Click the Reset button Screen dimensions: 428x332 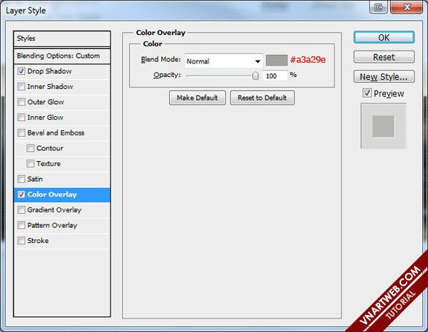coord(384,57)
